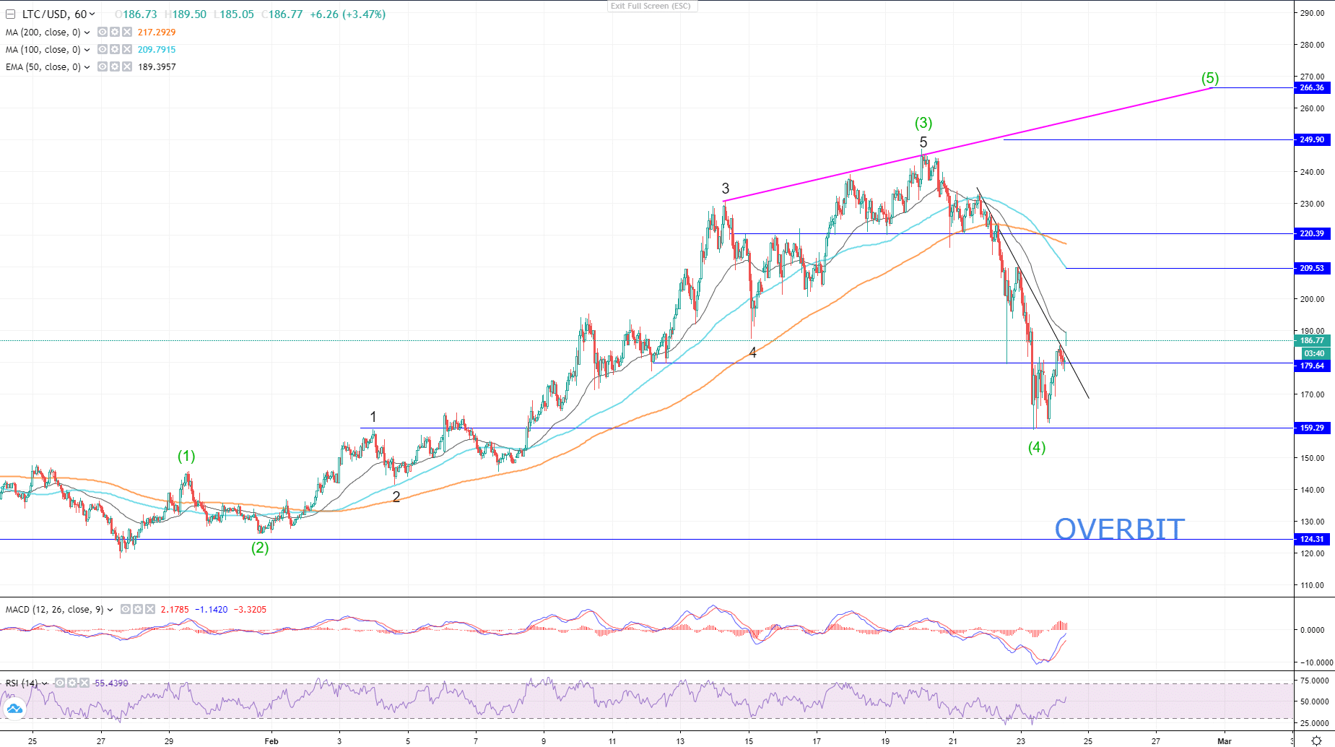This screenshot has width=1335, height=747.
Task: Click the Mar date label on time axis
Action: click(x=1225, y=741)
